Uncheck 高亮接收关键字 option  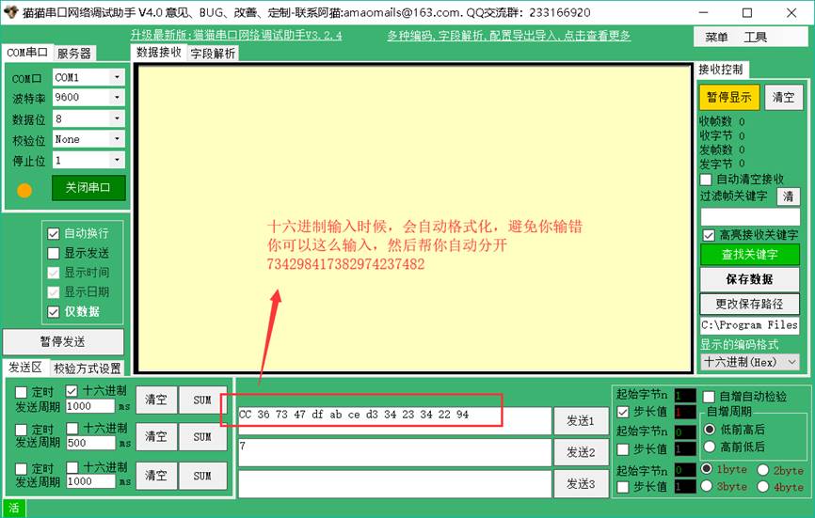tap(709, 235)
